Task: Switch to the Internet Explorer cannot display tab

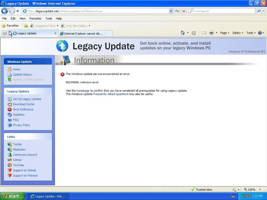Action: pyautogui.click(x=82, y=34)
